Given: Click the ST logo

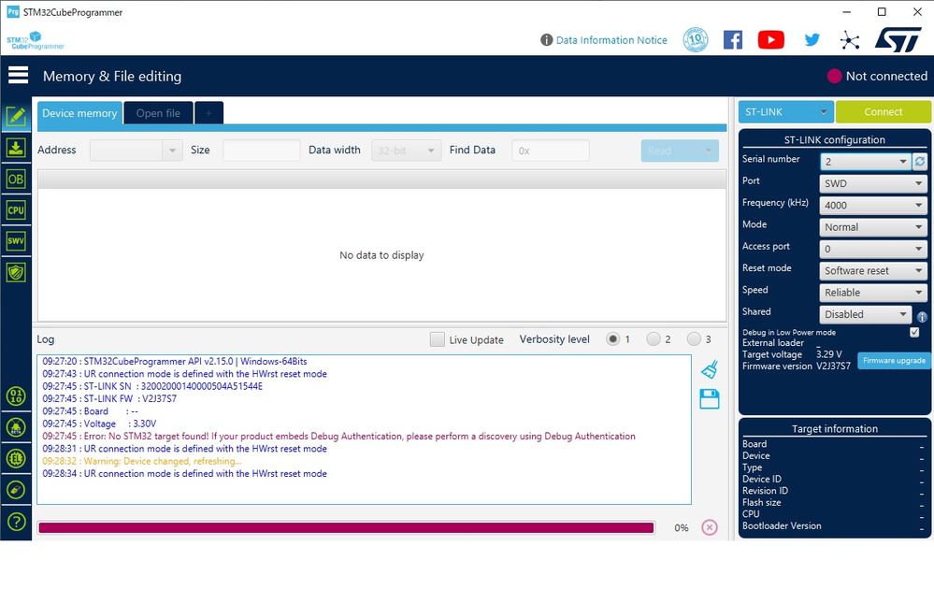Looking at the screenshot, I should 898,40.
